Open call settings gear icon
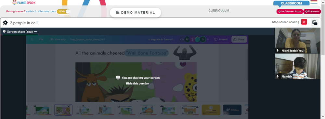 [5, 23]
